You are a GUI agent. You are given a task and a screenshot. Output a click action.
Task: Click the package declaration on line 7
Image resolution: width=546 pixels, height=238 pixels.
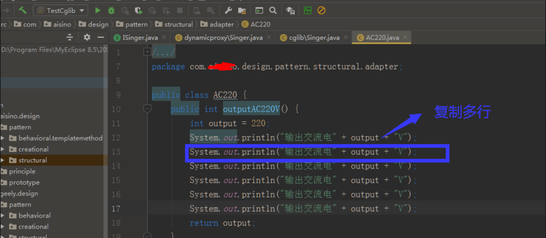277,67
